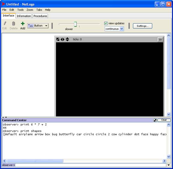Image resolution: width=173 pixels, height=169 pixels.
Task: Click the Edit pencil icon in toolbar
Action: click(x=5, y=23)
